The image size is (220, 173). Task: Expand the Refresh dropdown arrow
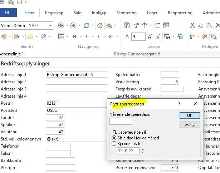[93, 25]
